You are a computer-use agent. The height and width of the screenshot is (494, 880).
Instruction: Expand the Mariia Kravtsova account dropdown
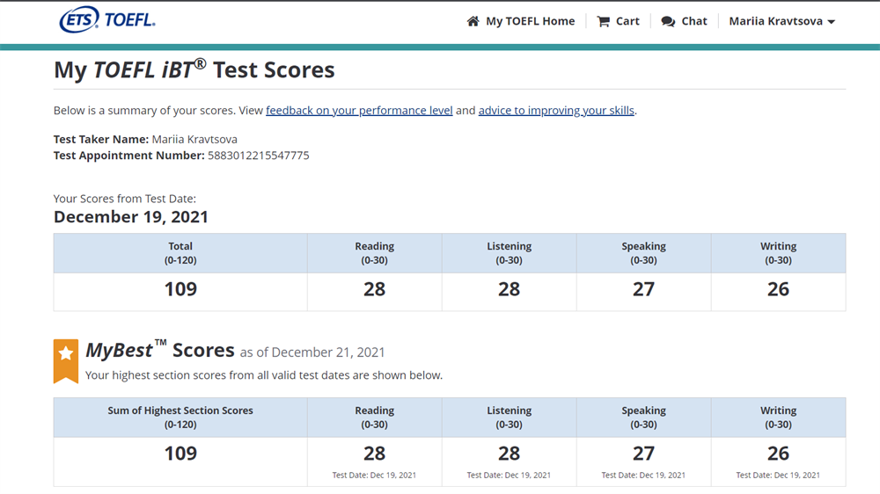tap(781, 21)
